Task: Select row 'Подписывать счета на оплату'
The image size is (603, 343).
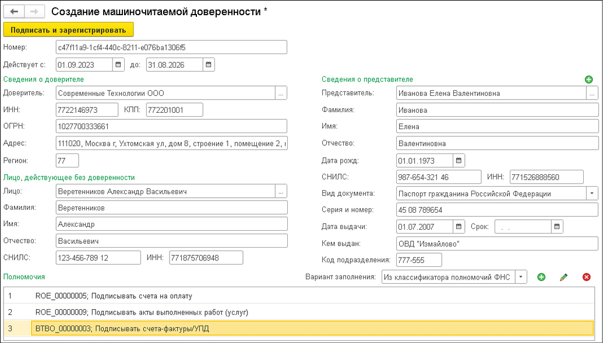Action: pos(114,296)
